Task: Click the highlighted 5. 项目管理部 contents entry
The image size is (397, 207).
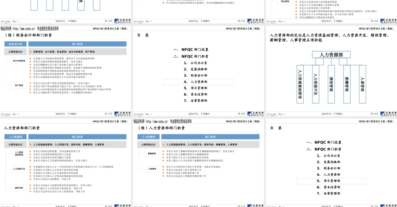Action: coord(331,181)
